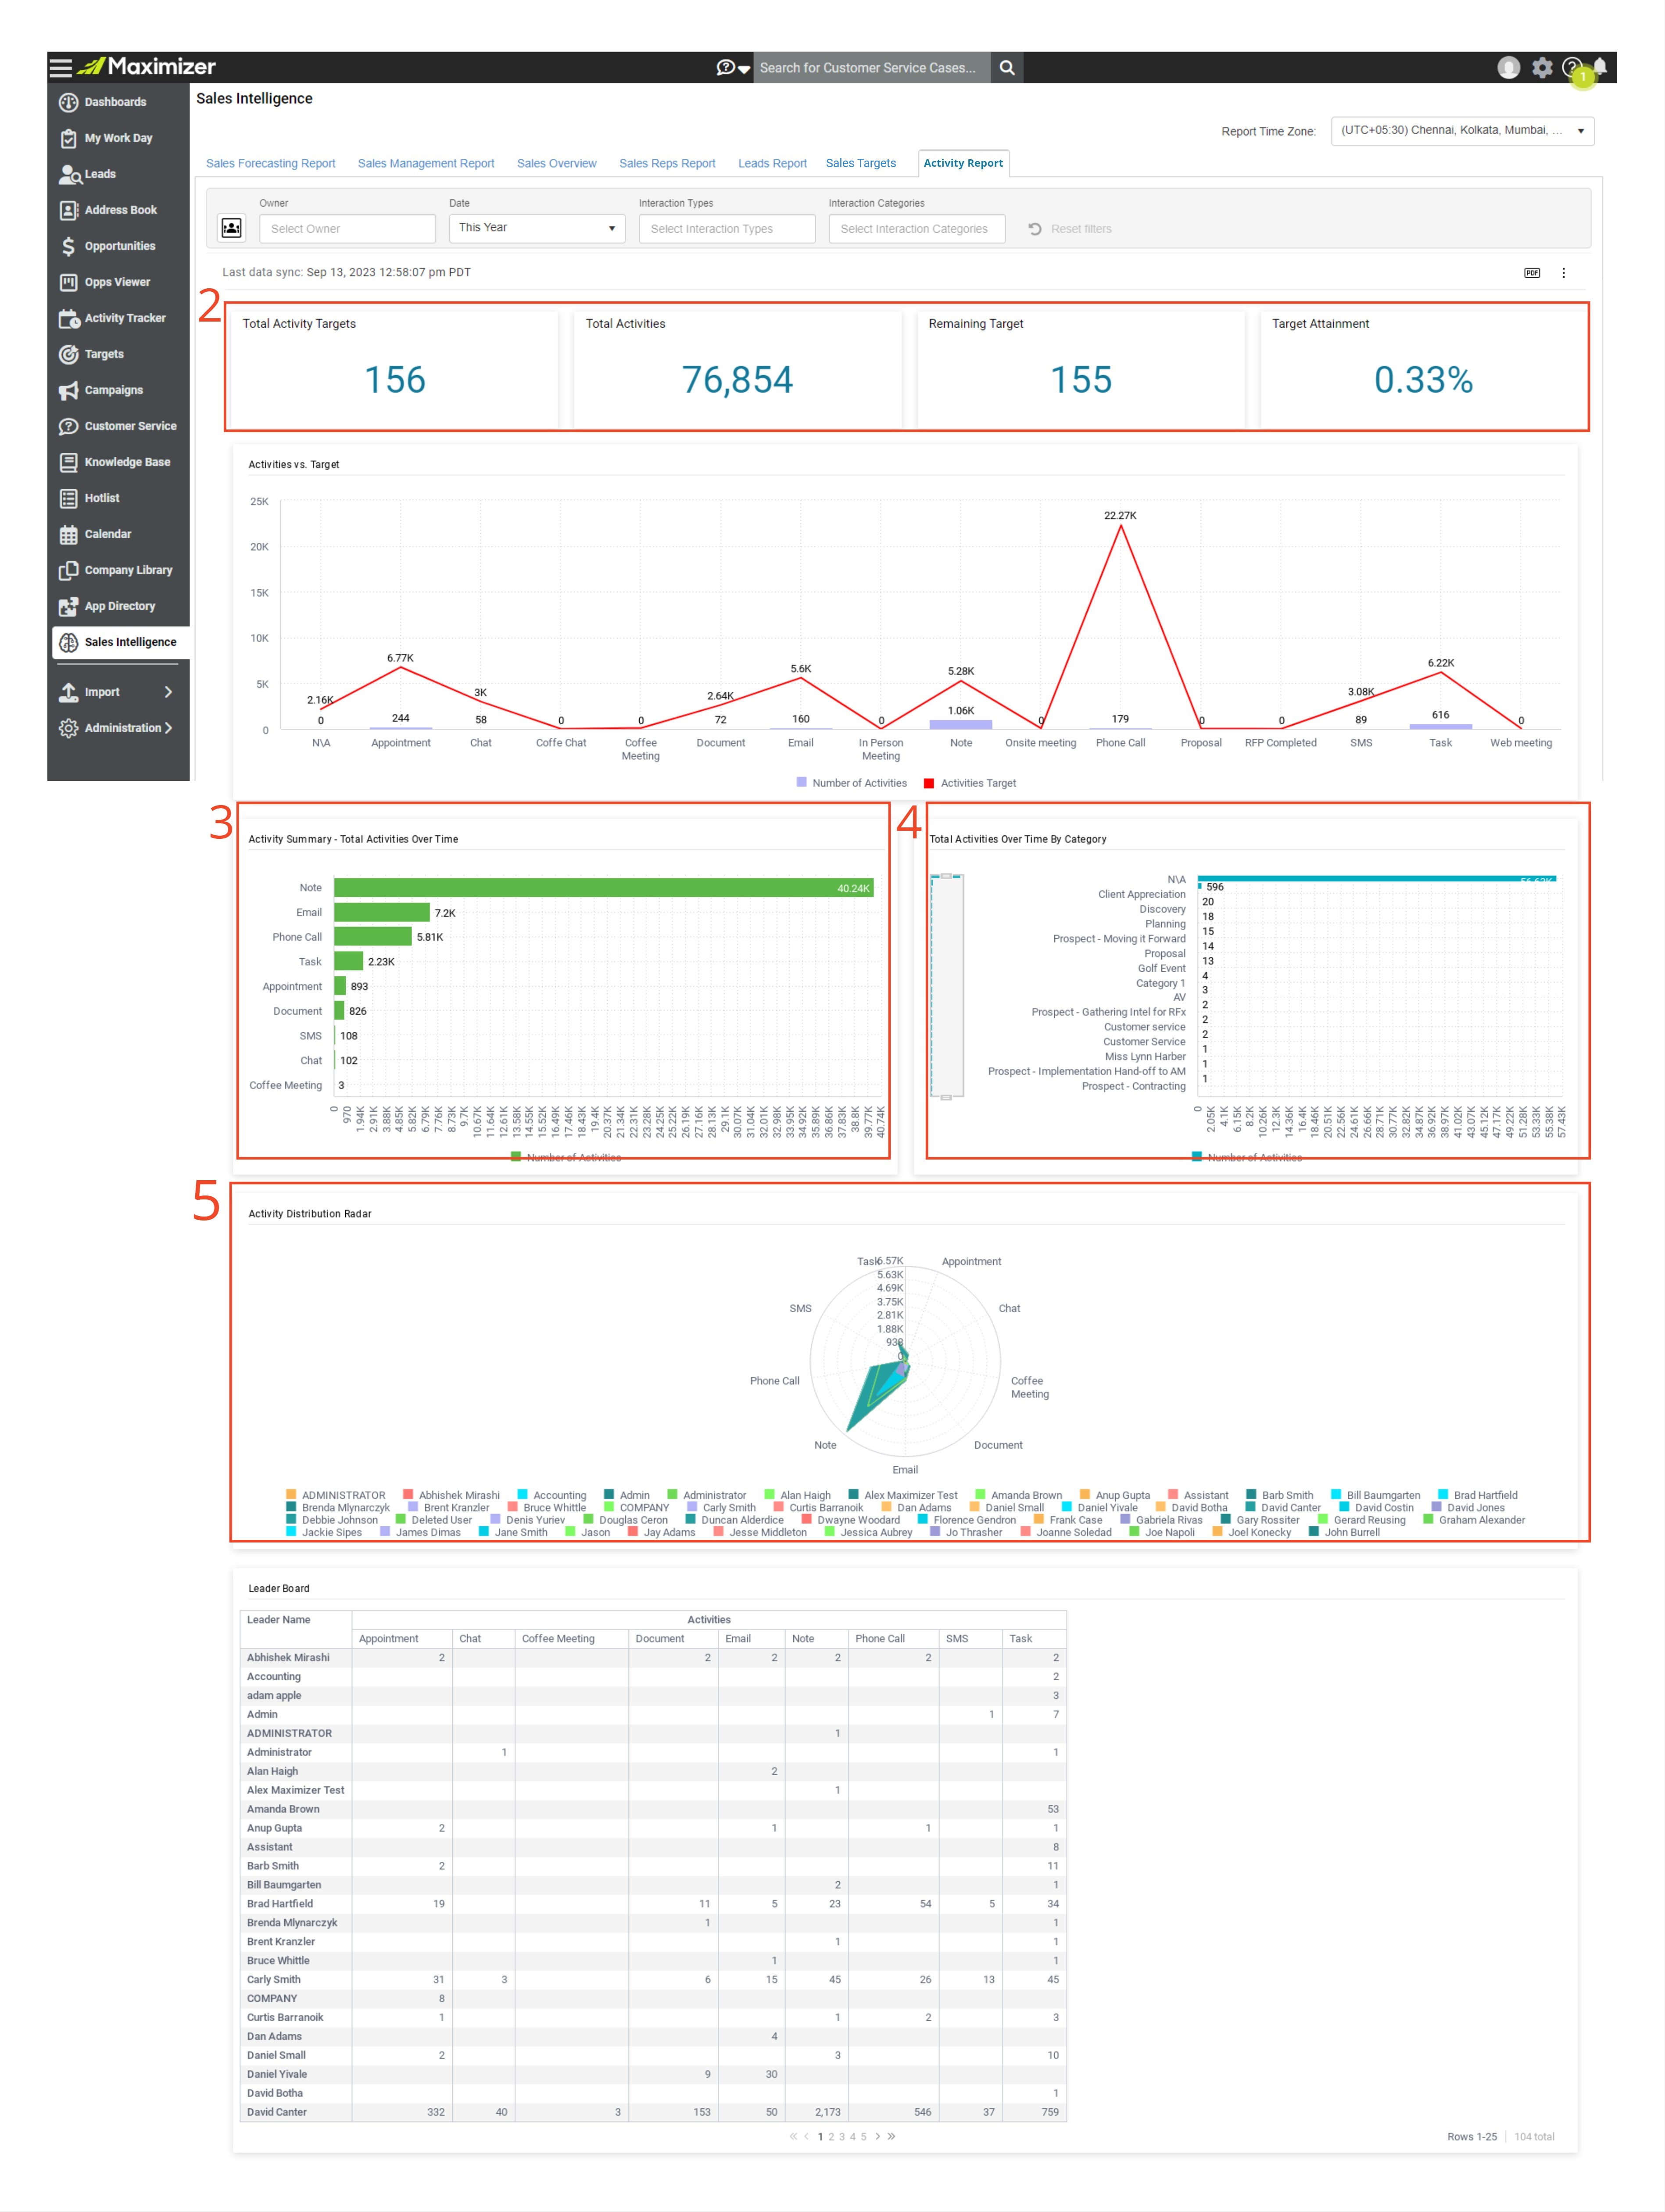
Task: Click the search magnifier button
Action: (x=1007, y=67)
